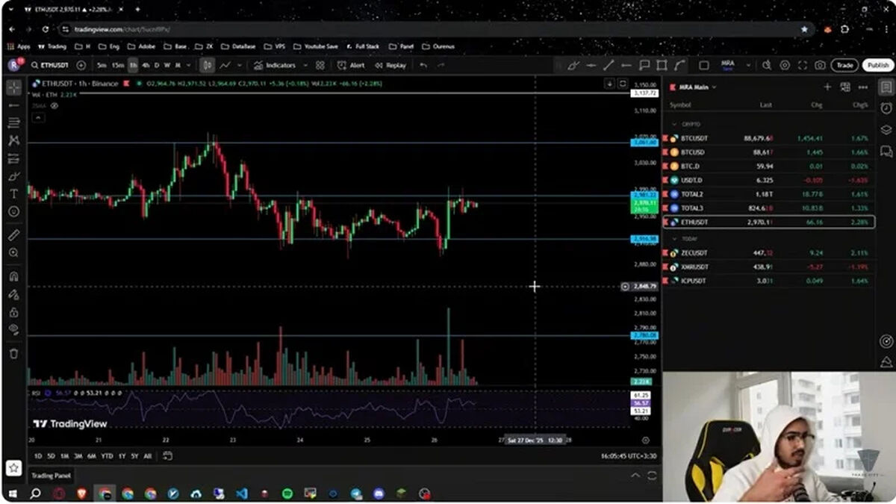Set 5Y date range
This screenshot has width=896, height=504.
tap(134, 456)
